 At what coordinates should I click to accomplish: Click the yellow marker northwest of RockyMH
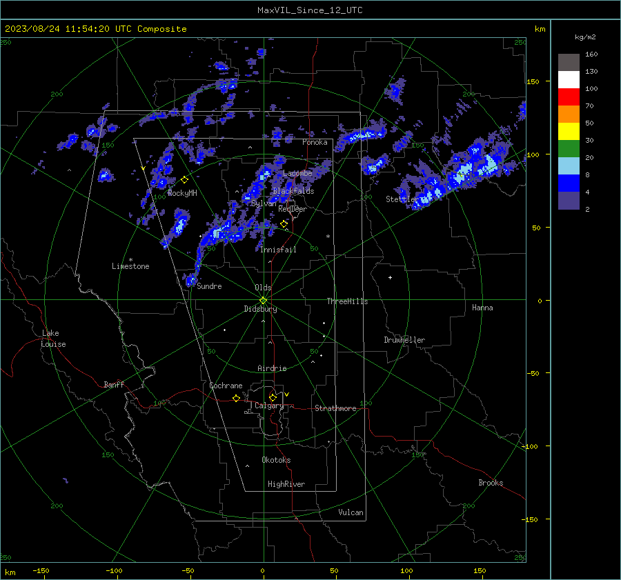[143, 168]
